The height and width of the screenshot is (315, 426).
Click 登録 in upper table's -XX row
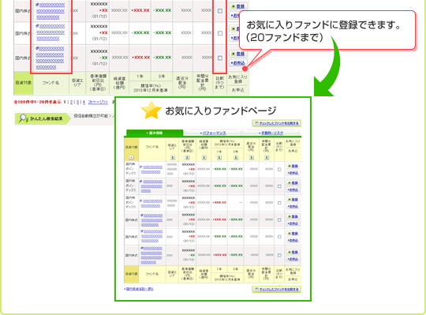tap(238, 54)
